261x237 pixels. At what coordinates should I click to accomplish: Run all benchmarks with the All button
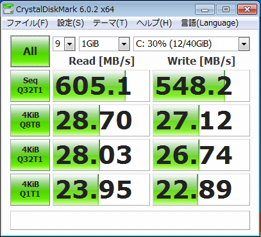(30, 51)
